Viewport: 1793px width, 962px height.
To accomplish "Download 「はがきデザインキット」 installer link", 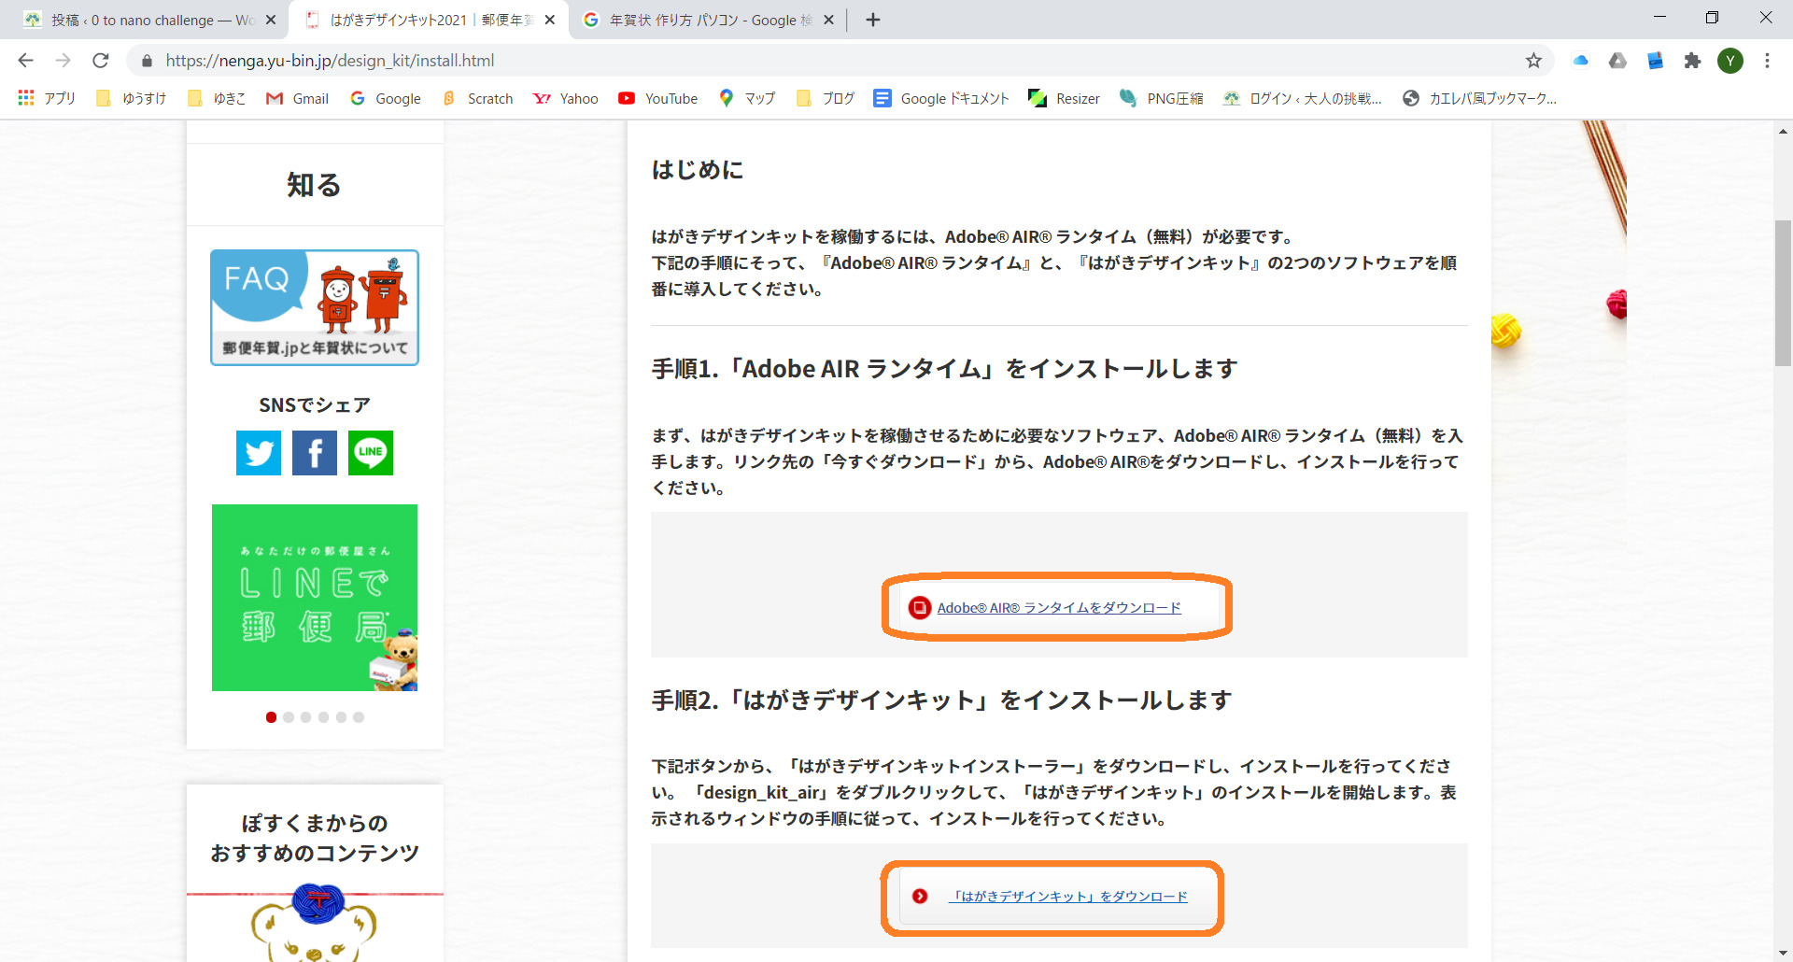I will (1068, 897).
